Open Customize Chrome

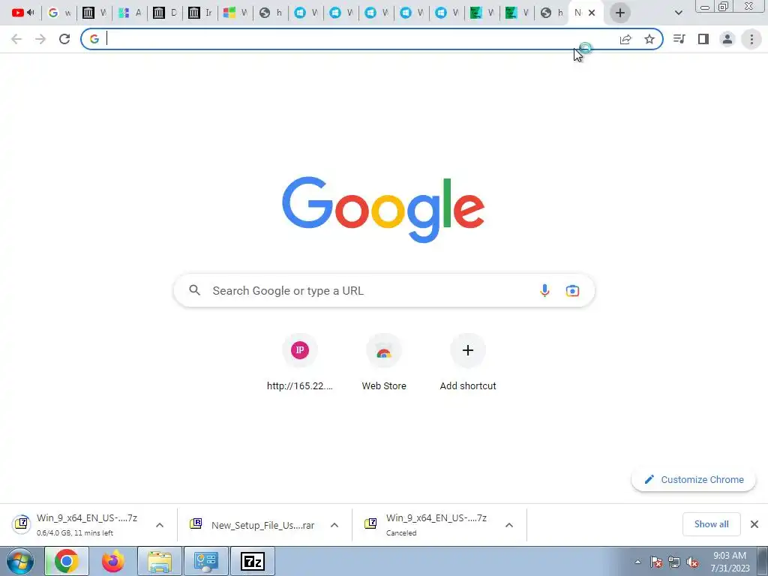[694, 479]
